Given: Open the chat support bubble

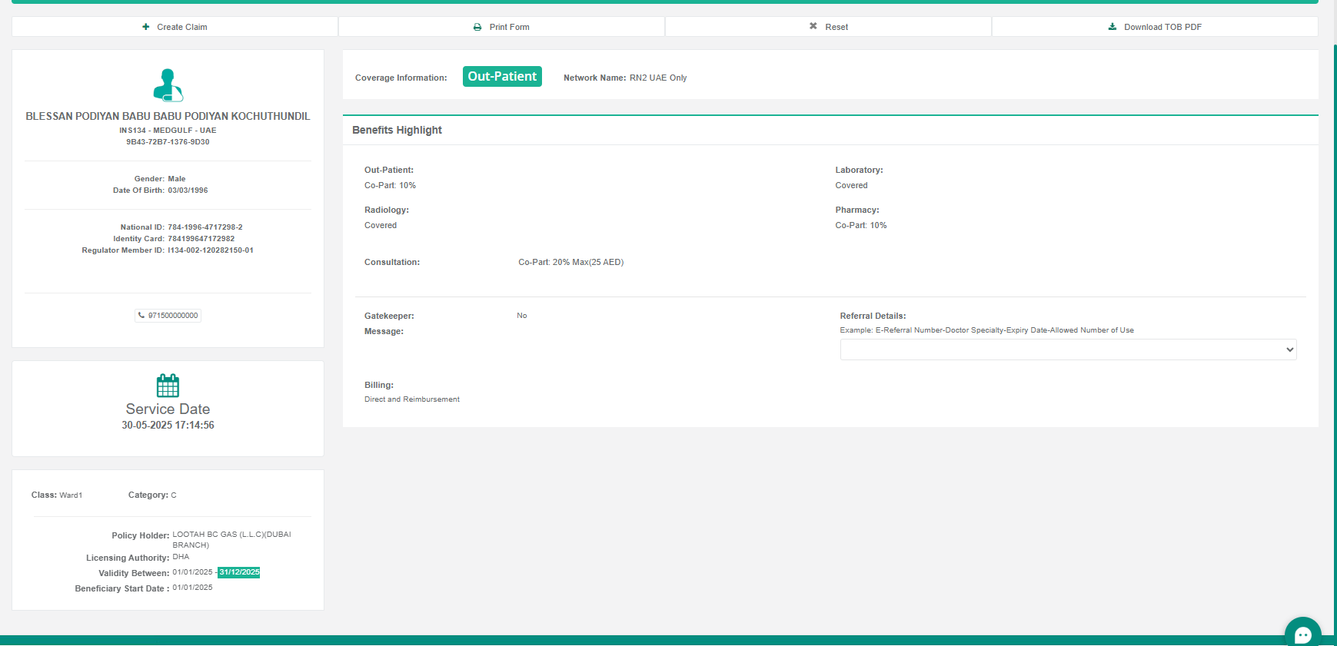Looking at the screenshot, I should tap(1302, 634).
